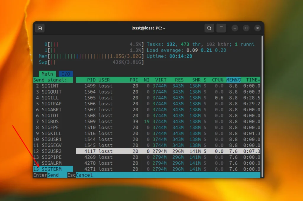Sort by MEM% column header
The image size is (303, 201).
point(234,80)
